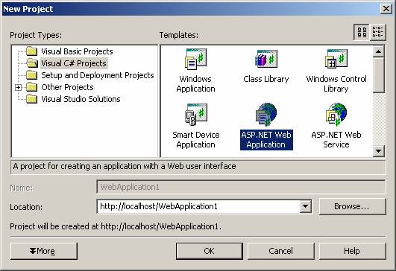Close the New Project dialog
Viewport: 396px width, 271px height.
point(386,9)
